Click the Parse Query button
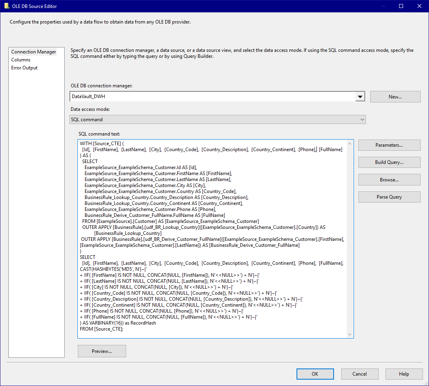This screenshot has height=386, width=429. tap(389, 197)
